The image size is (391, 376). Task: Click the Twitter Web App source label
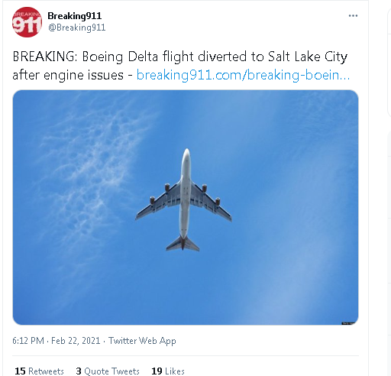click(142, 341)
